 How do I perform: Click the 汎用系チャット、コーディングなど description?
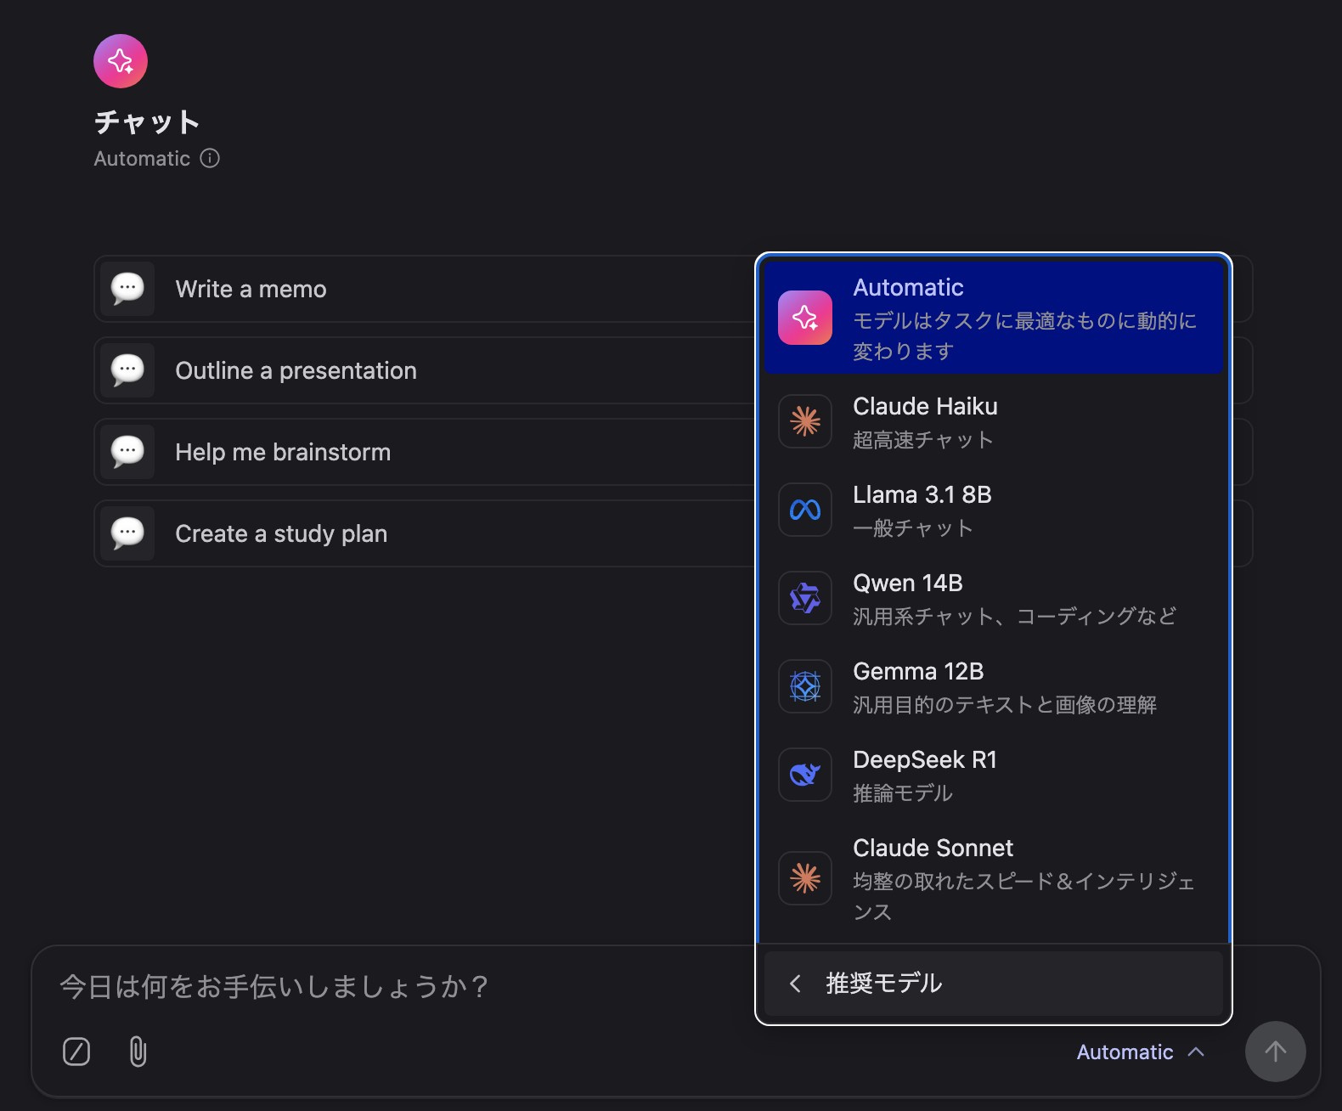[x=1015, y=617]
